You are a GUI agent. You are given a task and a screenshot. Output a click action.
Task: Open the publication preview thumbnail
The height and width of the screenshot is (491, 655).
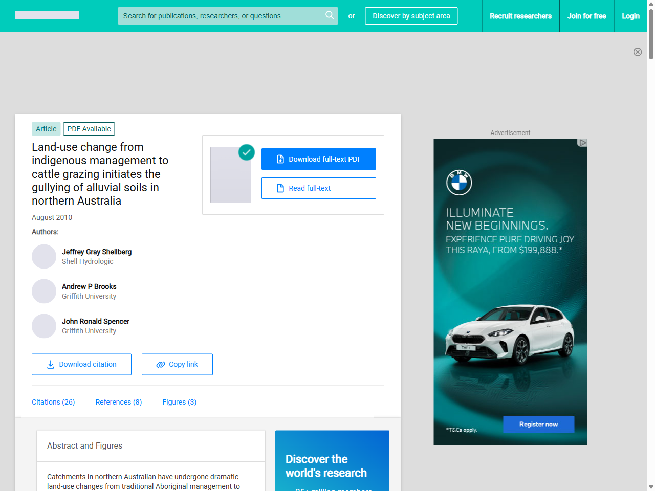[231, 175]
